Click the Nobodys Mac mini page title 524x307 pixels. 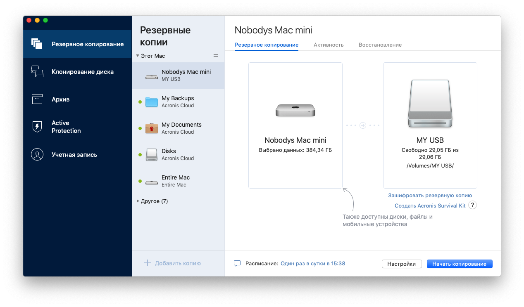coord(273,30)
